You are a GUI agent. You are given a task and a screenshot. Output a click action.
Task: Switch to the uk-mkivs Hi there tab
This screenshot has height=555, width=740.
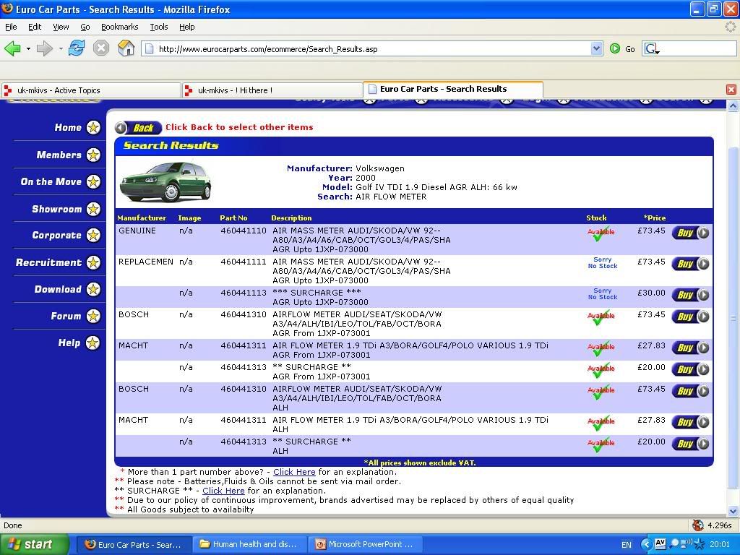click(272, 90)
